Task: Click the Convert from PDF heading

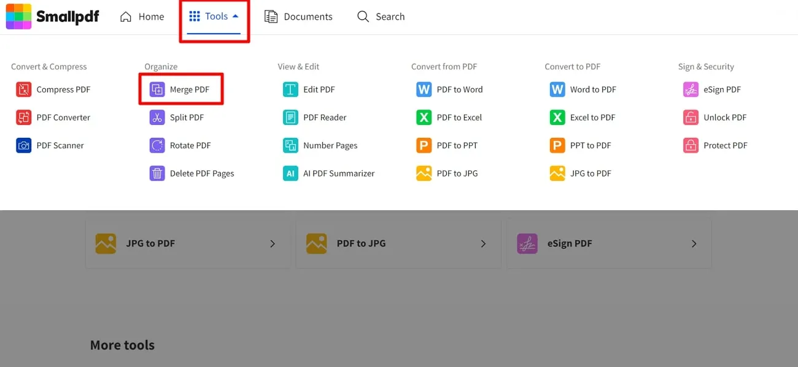Action: (x=444, y=67)
